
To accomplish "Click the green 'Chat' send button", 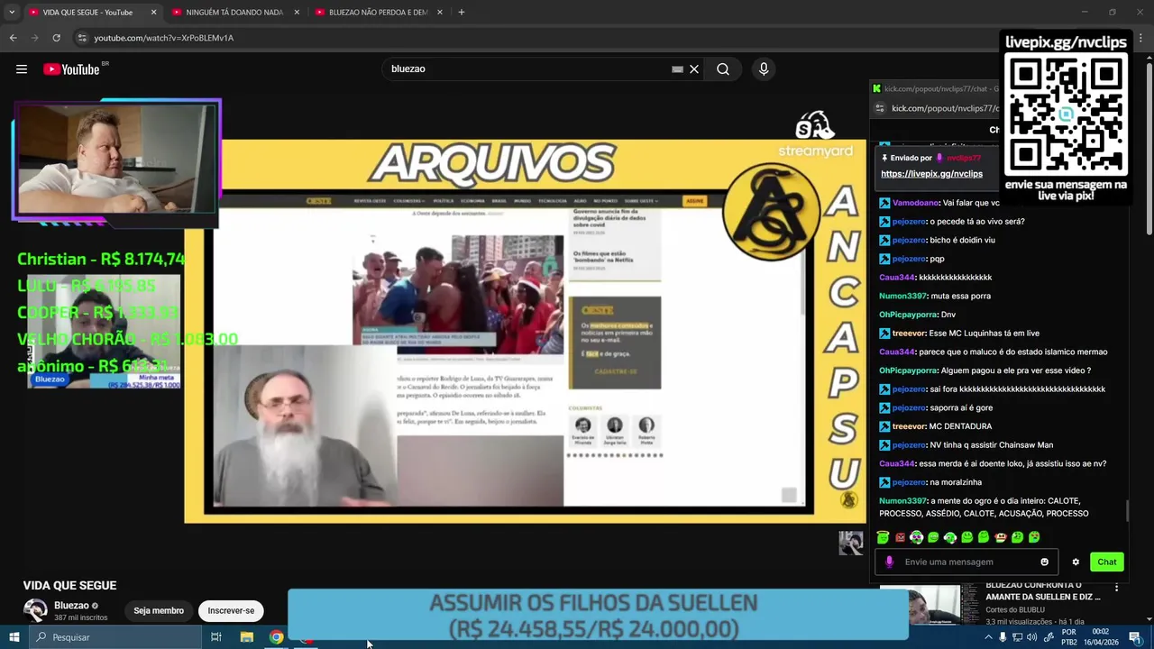I will tap(1107, 562).
